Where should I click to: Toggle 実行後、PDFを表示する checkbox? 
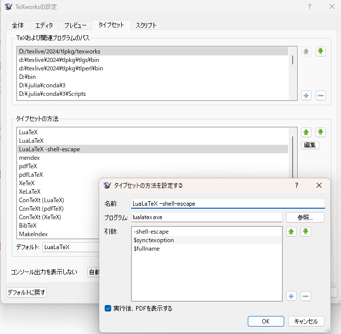(x=108, y=309)
